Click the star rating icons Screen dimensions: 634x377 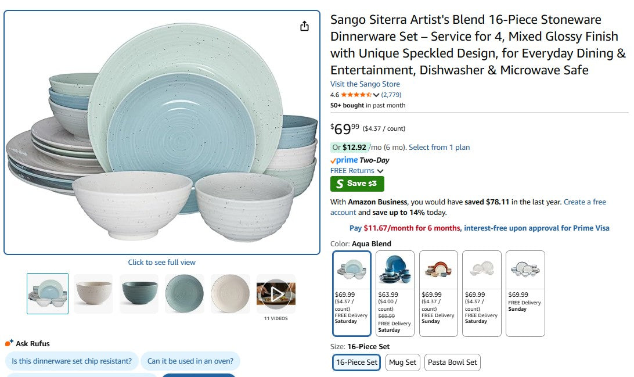click(356, 95)
